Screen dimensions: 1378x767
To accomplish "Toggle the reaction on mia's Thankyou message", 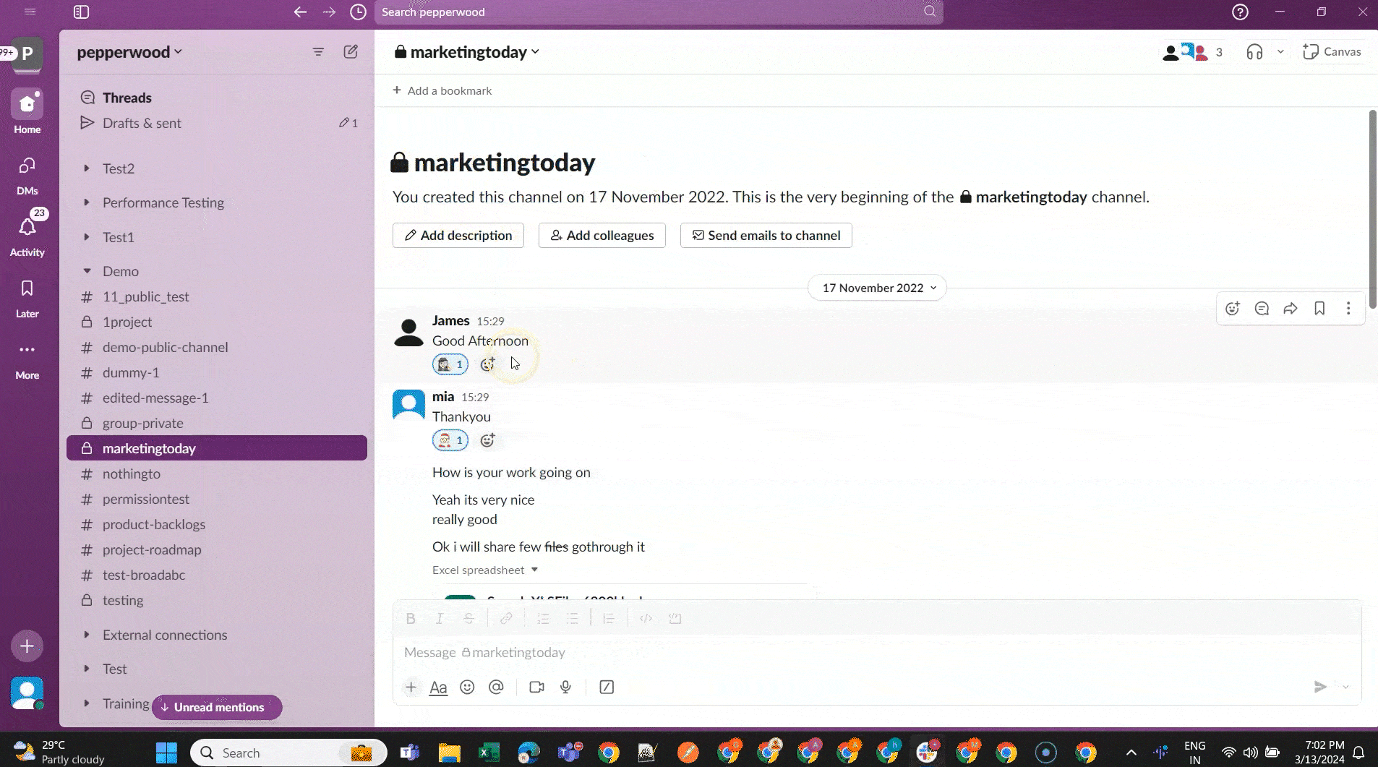I will [x=450, y=440].
